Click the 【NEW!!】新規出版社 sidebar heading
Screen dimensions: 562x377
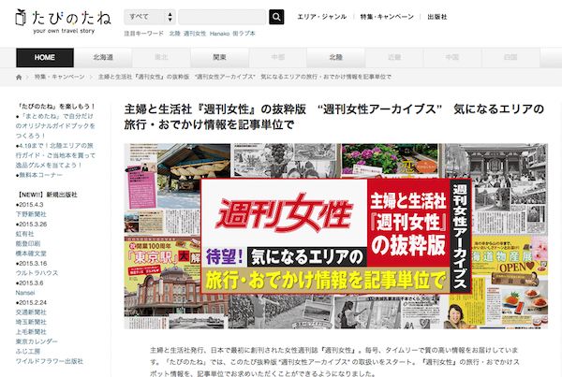[47, 195]
